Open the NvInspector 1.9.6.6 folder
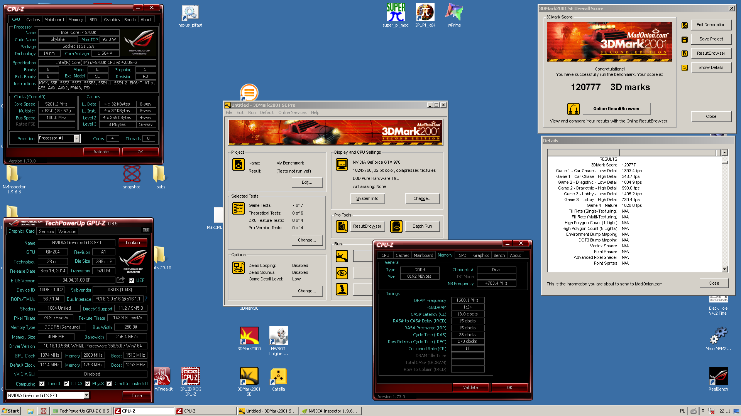Viewport: 741px width, 416px height. pos(14,179)
